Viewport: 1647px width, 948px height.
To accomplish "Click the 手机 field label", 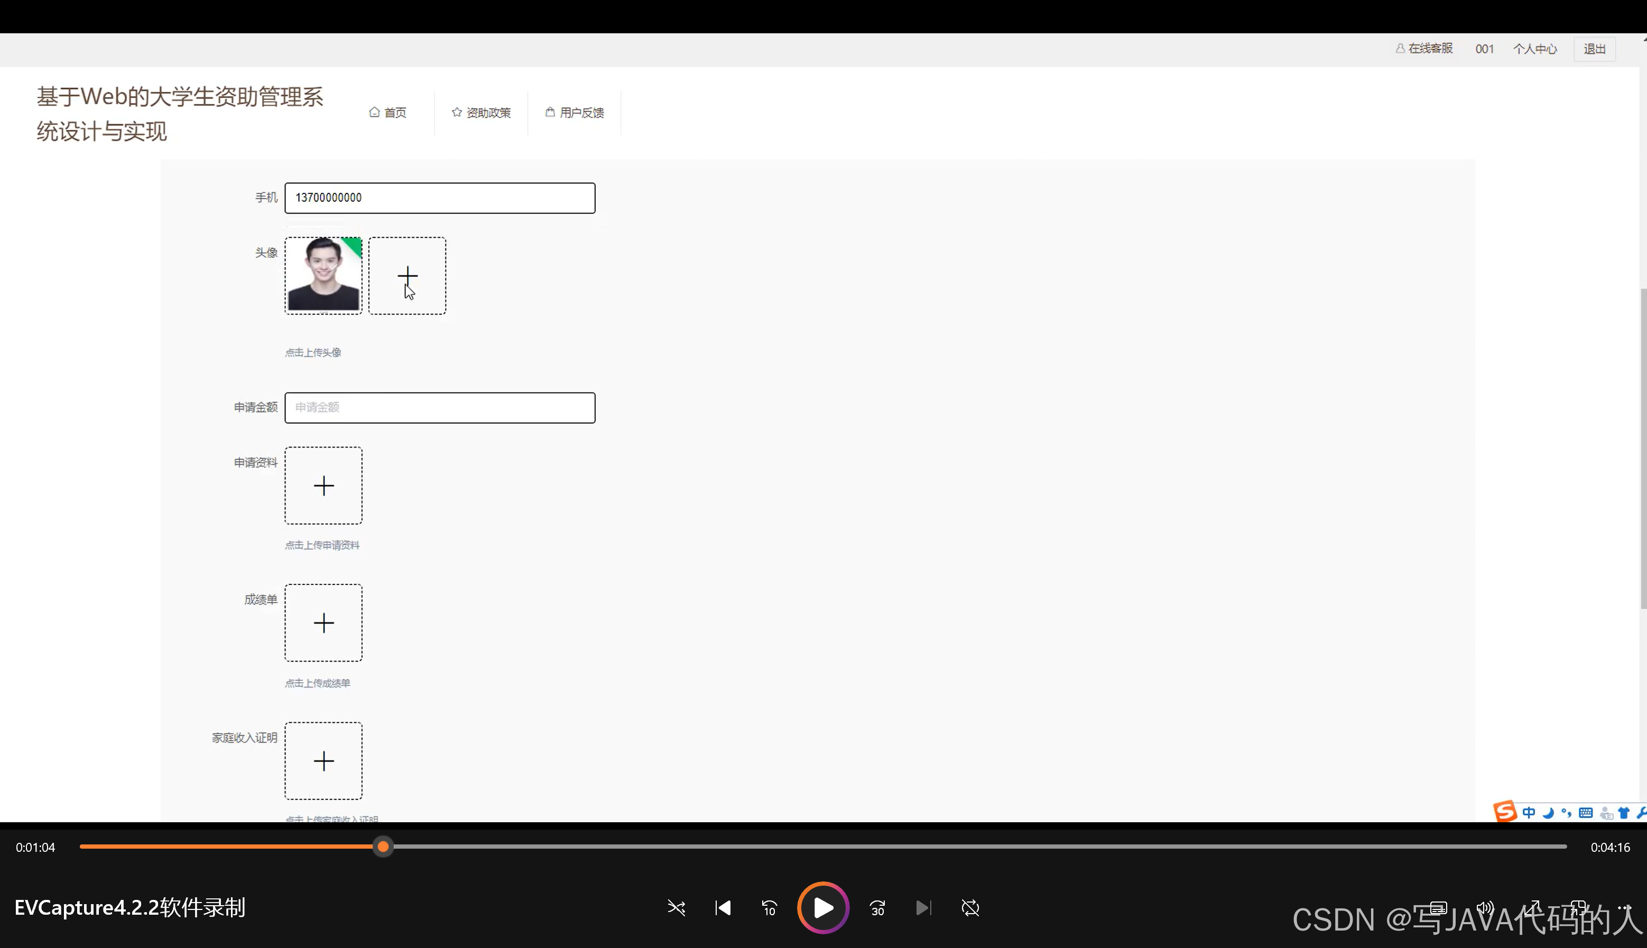I will 266,197.
